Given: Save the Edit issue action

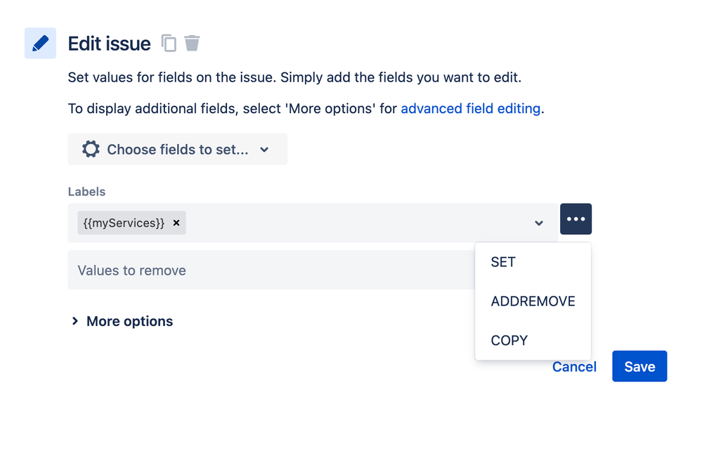Looking at the screenshot, I should pyautogui.click(x=639, y=366).
